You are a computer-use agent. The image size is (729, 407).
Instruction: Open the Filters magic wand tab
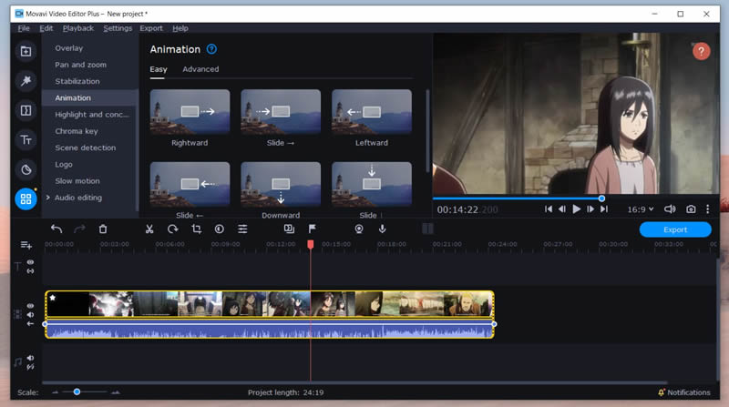[26, 81]
